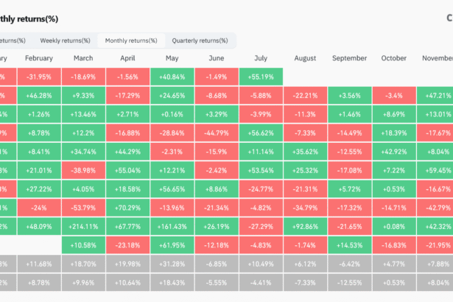The height and width of the screenshot is (302, 453).
Task: Click the September column header
Action: pos(350,57)
